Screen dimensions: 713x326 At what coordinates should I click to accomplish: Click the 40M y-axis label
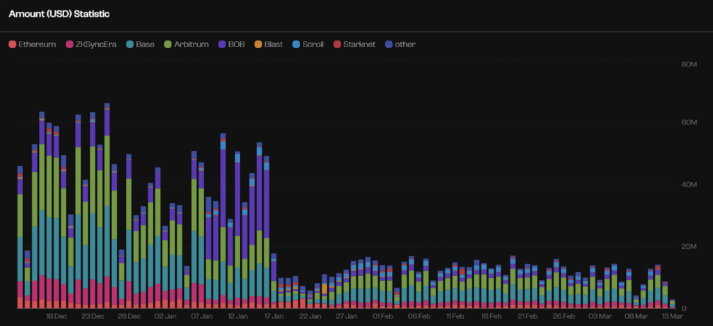689,185
